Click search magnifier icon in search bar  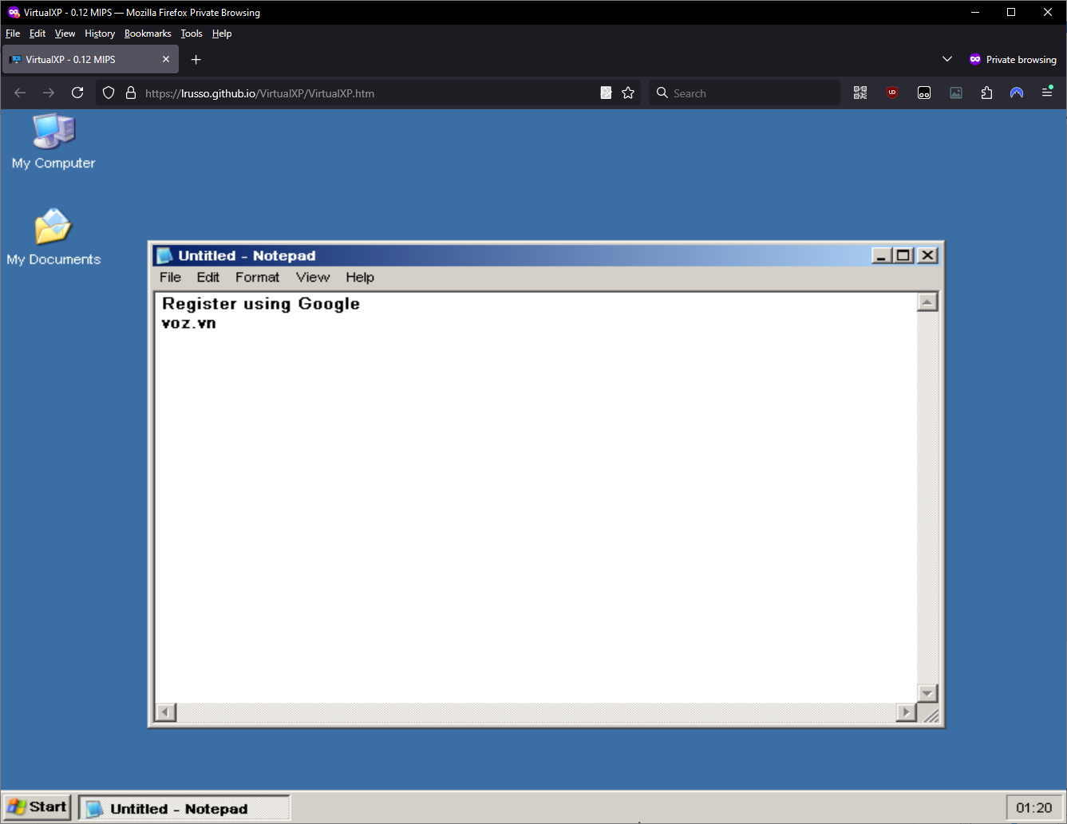[x=662, y=93]
